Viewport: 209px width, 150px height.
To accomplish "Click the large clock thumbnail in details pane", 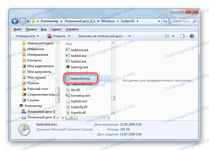I will click(x=24, y=129).
